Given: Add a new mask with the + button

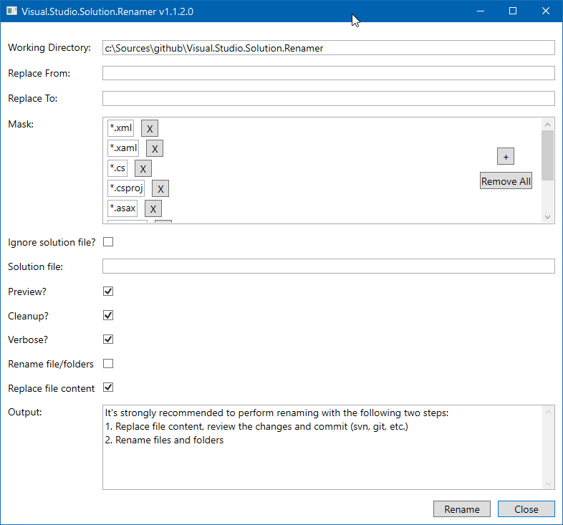Looking at the screenshot, I should pos(506,157).
